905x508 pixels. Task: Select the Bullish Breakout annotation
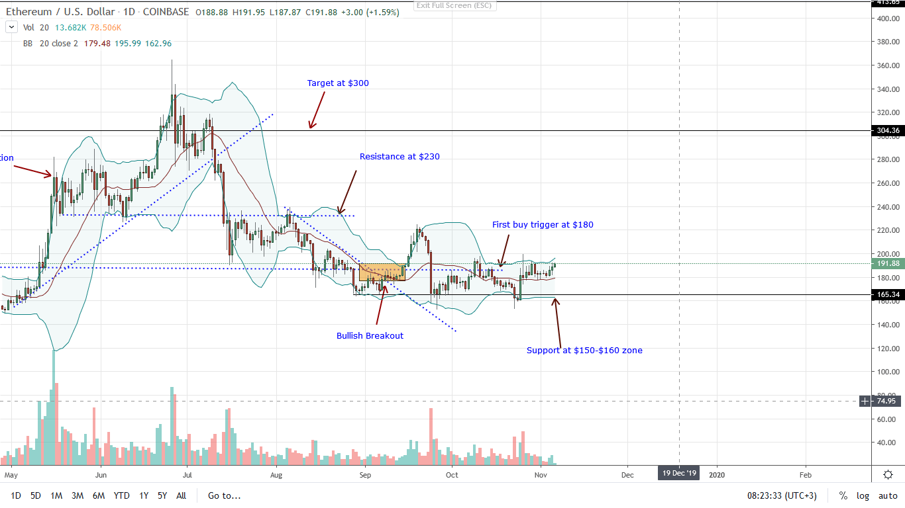click(370, 335)
